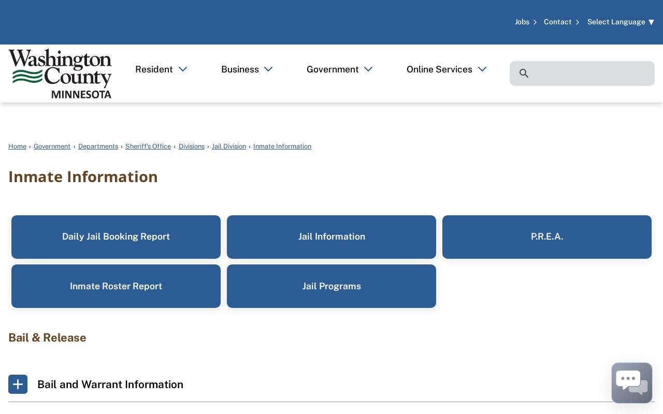Expand the Resident menu chevron

[x=183, y=69]
